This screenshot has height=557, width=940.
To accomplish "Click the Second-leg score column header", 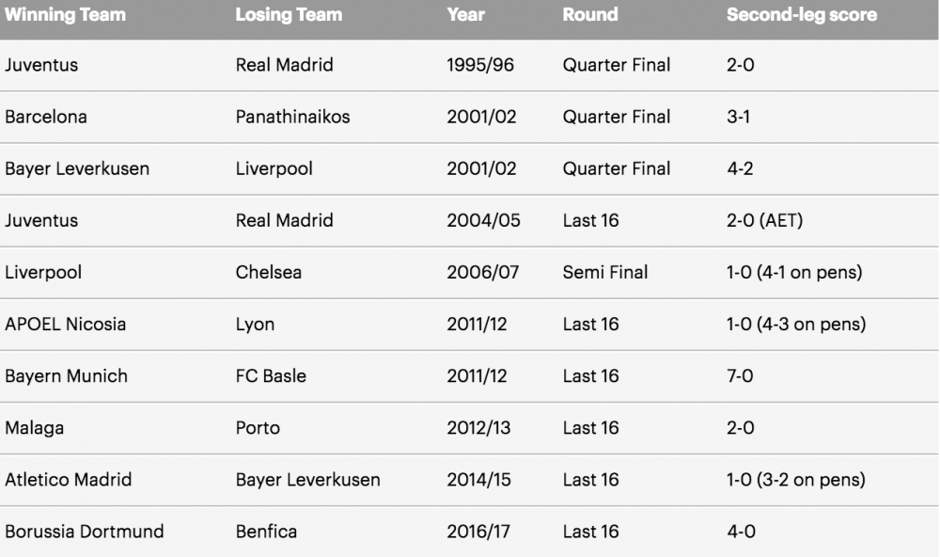I will coord(802,15).
